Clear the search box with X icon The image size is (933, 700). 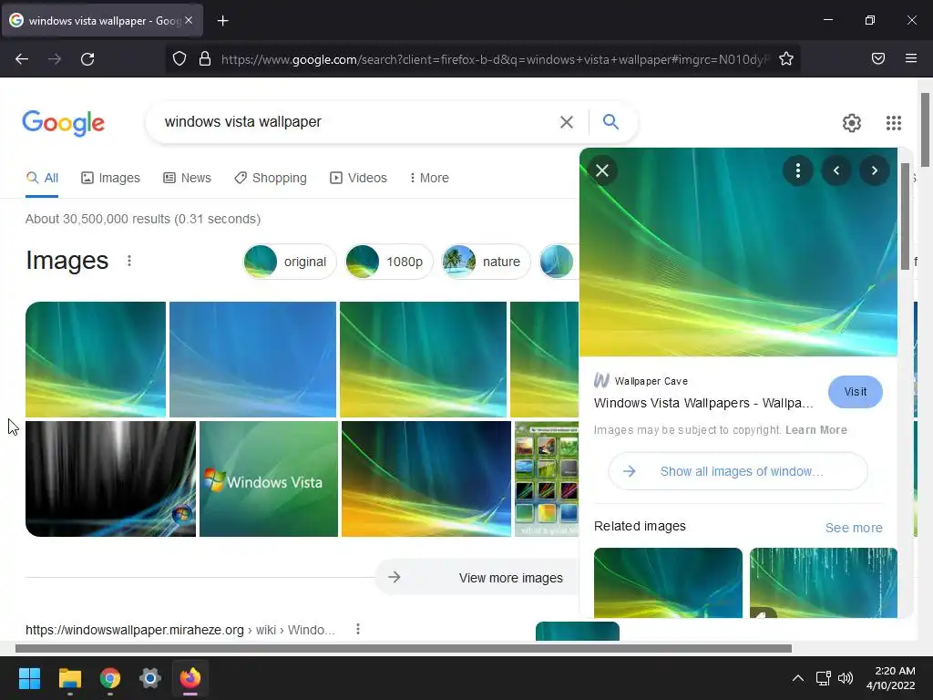point(567,122)
